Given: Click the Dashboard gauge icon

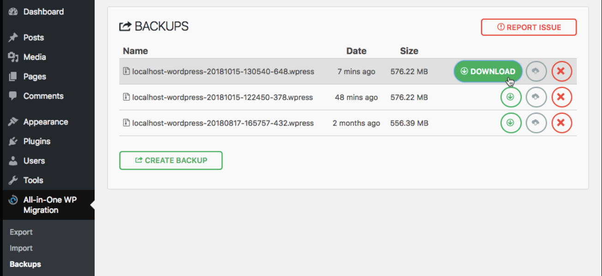Looking at the screenshot, I should [x=13, y=11].
